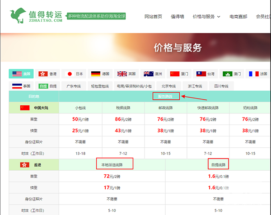This screenshot has height=215, width=271.
Task: Switch to the 德国 flag tab
Action: (101, 74)
